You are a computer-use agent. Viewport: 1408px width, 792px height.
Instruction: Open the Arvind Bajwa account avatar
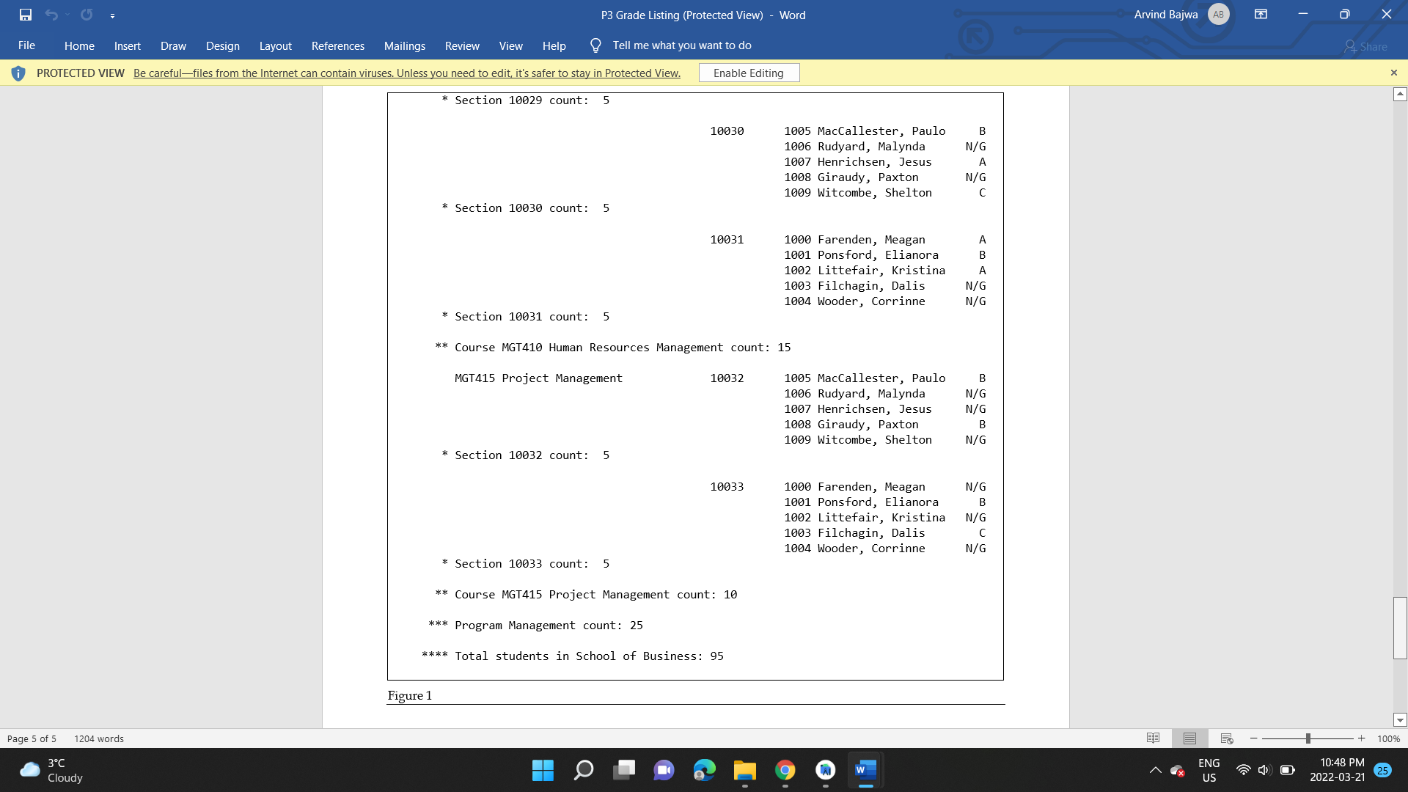tap(1218, 14)
